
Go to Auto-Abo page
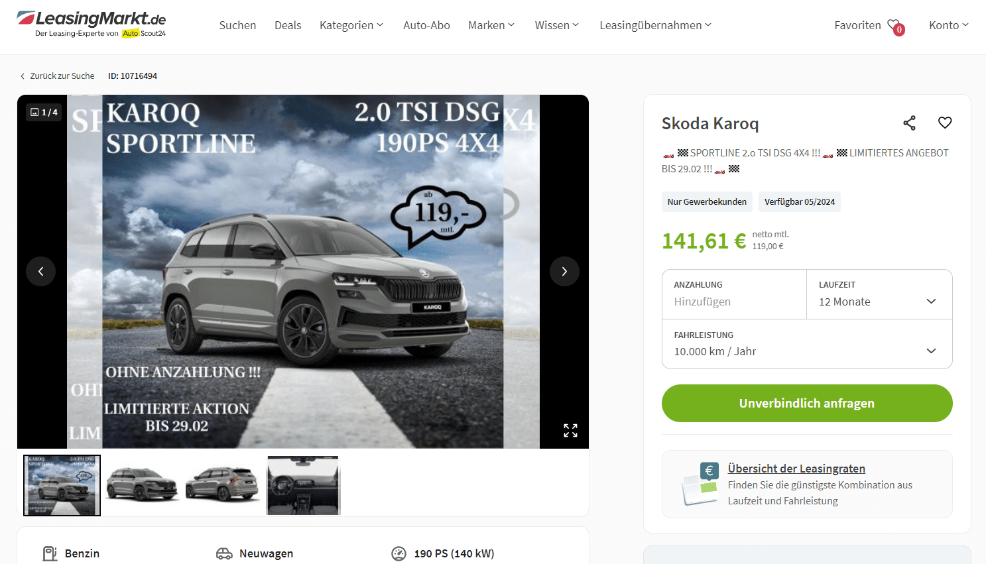pos(426,25)
